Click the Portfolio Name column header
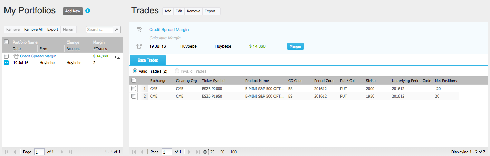The width and height of the screenshot is (490, 156). click(x=25, y=42)
